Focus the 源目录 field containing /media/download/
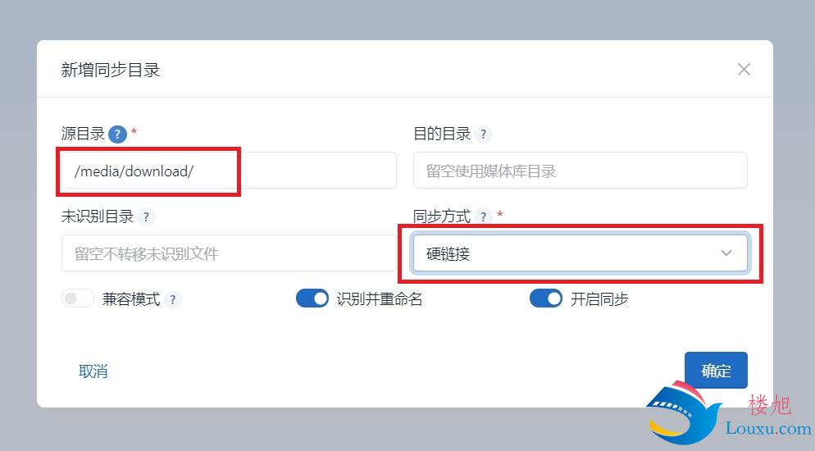 click(229, 171)
